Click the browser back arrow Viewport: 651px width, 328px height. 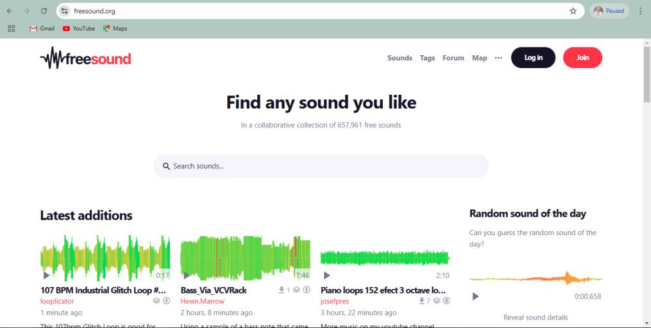(x=10, y=11)
